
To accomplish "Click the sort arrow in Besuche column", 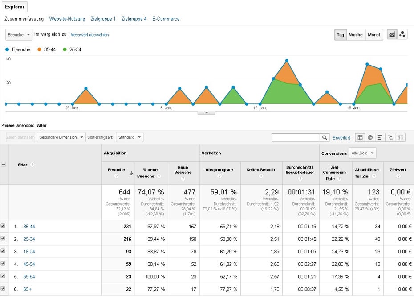I will [x=131, y=173].
